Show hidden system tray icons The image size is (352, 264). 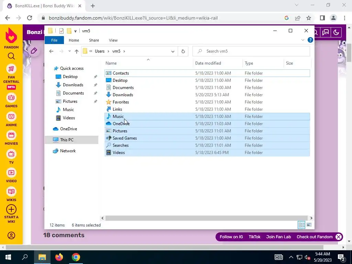(291, 257)
